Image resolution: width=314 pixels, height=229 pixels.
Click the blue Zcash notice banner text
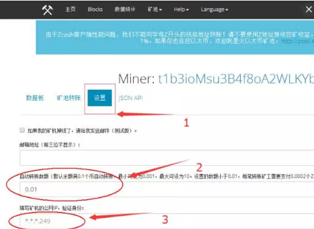[180, 38]
